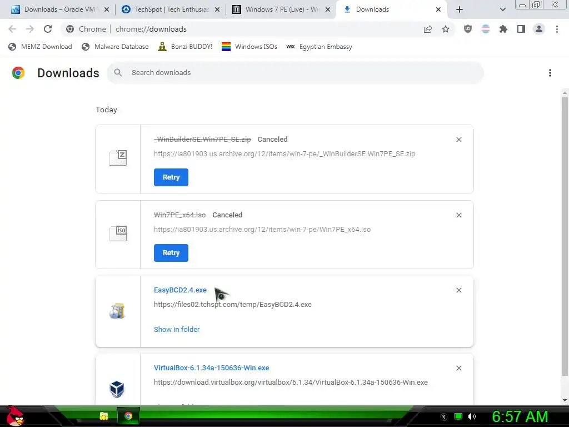Screen dimensions: 569x427
Task: Open the user profile avatar
Action: [x=539, y=29]
